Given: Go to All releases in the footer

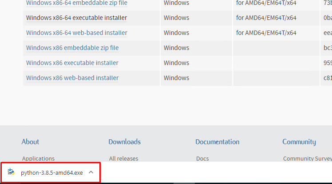Looking at the screenshot, I should tap(124, 158).
